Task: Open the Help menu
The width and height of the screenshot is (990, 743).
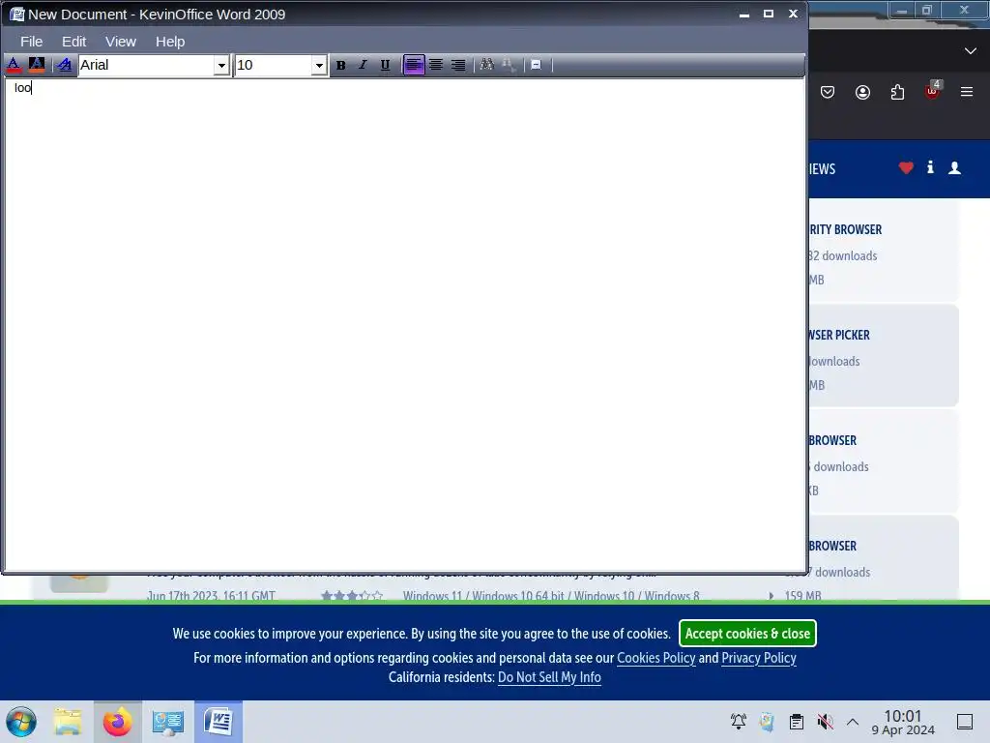Action: [170, 42]
